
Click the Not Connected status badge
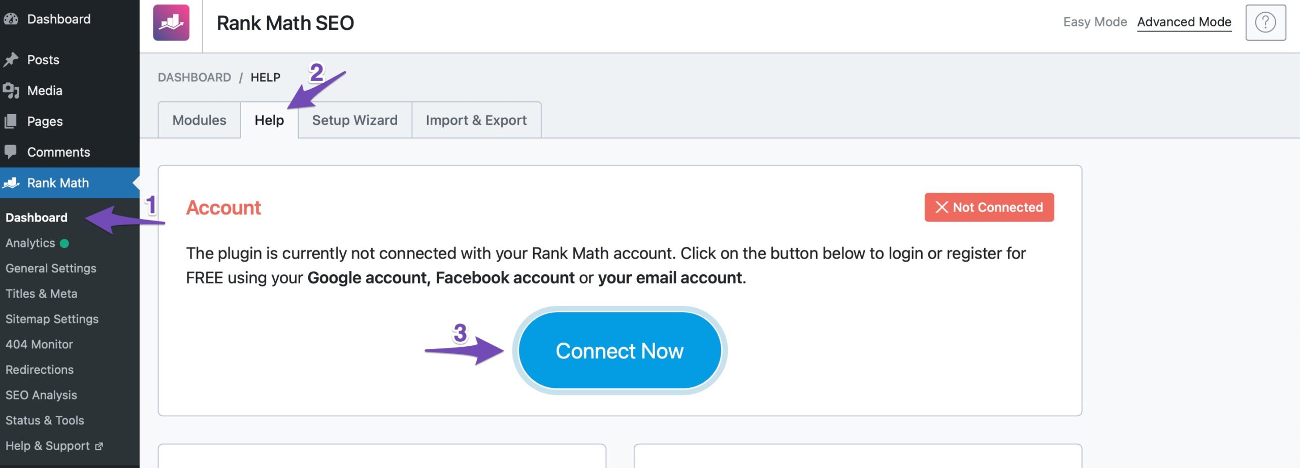click(x=989, y=207)
